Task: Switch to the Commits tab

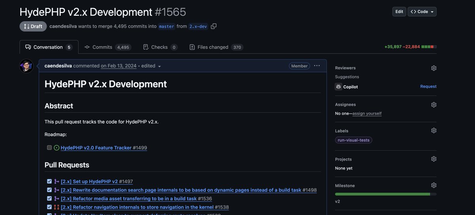Action: [x=107, y=47]
